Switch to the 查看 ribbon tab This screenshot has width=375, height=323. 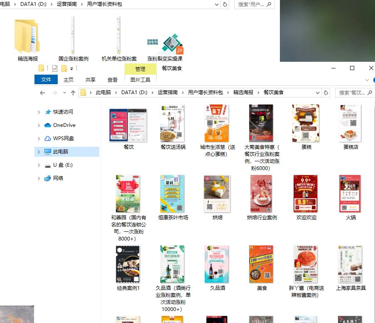[113, 80]
